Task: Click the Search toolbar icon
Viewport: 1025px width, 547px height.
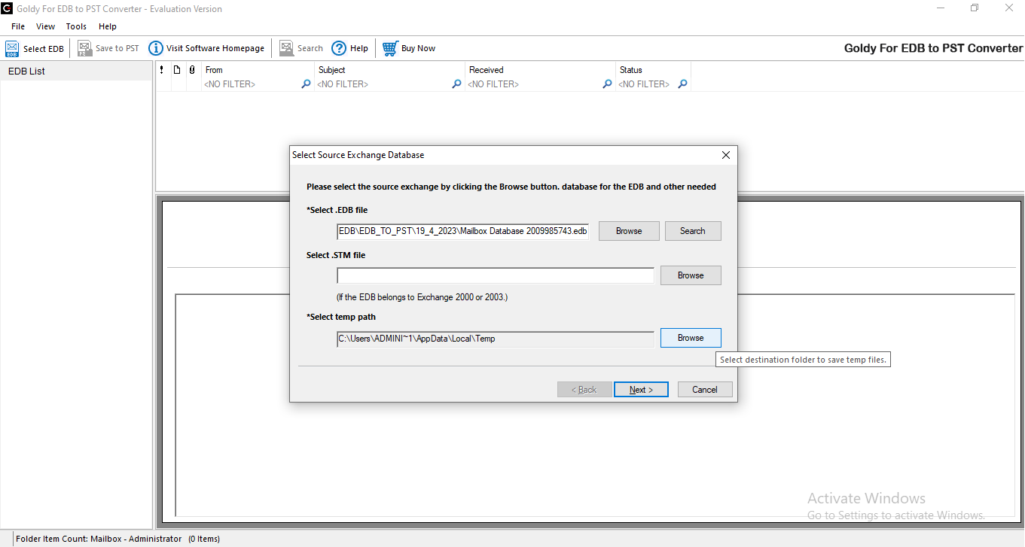Action: point(286,48)
